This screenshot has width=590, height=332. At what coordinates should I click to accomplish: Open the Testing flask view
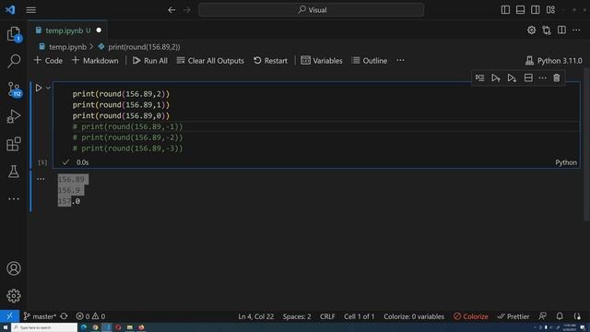click(14, 172)
